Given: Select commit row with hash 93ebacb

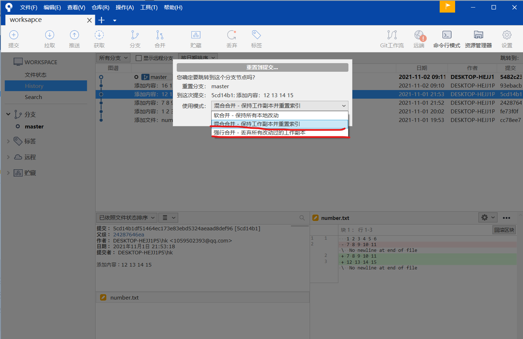Looking at the screenshot, I should pyautogui.click(x=309, y=86).
